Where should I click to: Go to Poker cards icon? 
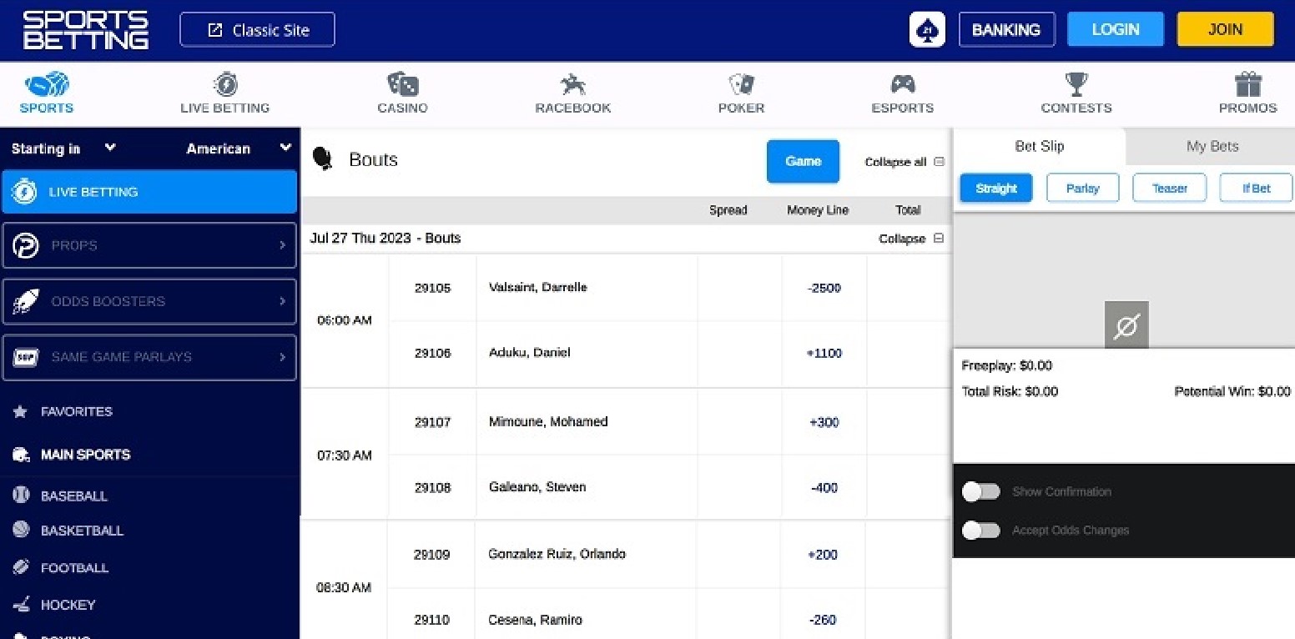(741, 84)
